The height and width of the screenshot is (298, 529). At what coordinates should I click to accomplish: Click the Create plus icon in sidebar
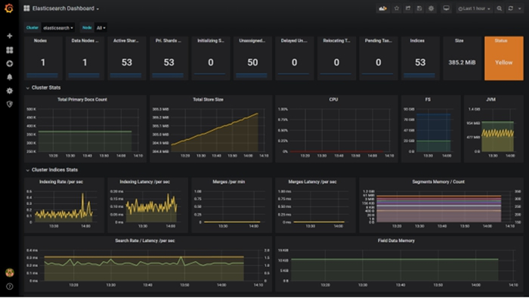pos(9,36)
